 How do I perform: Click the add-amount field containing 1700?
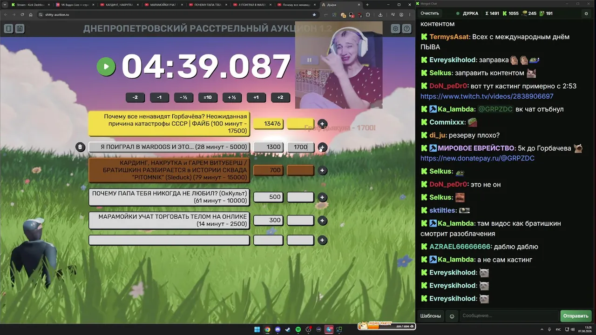pyautogui.click(x=300, y=147)
